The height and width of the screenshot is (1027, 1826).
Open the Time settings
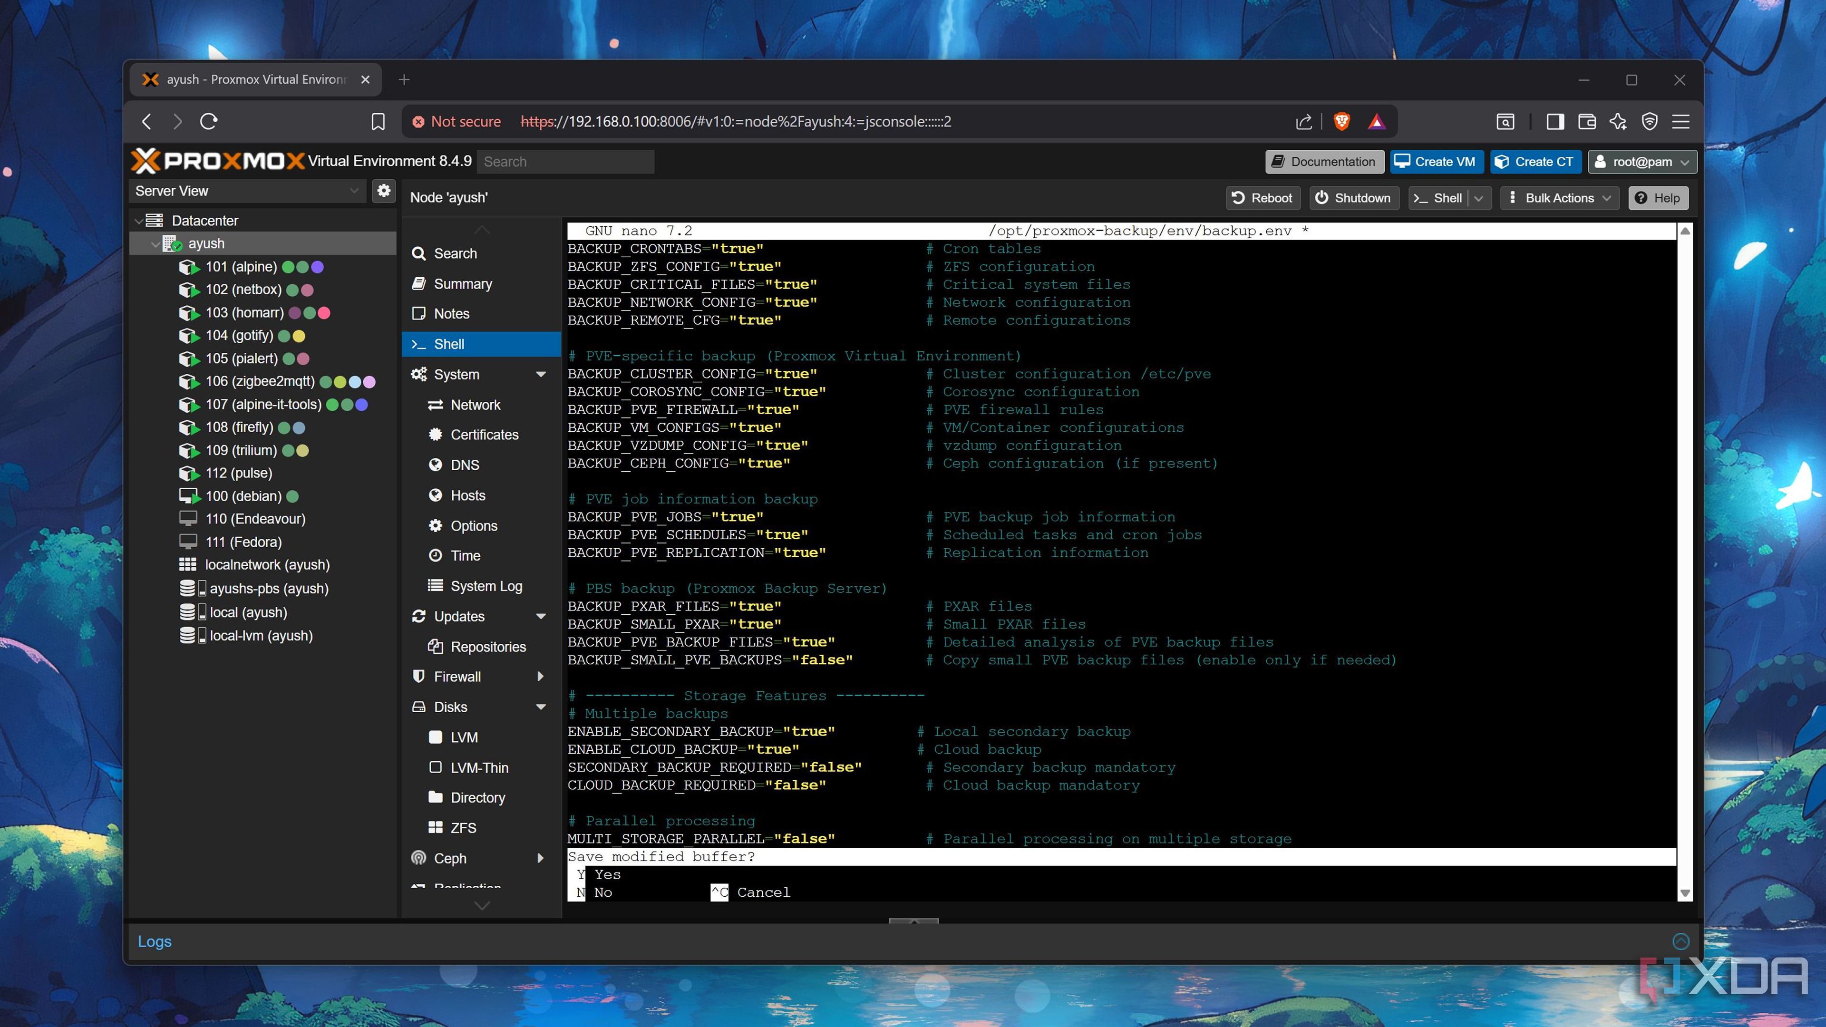(x=464, y=556)
